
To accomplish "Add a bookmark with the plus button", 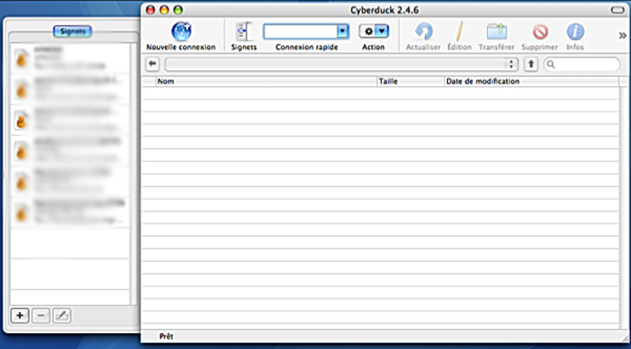I will pos(19,316).
